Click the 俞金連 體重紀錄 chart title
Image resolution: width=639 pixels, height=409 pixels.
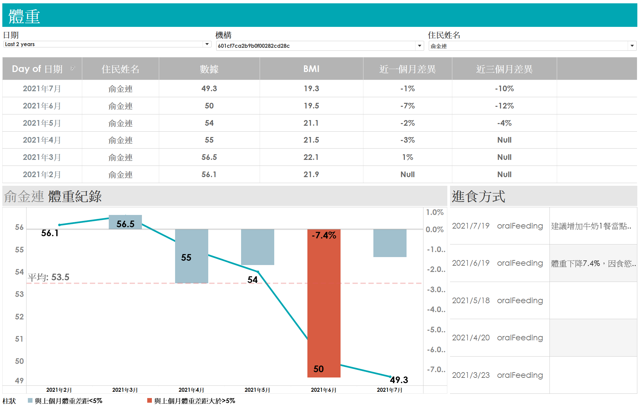[x=53, y=196]
